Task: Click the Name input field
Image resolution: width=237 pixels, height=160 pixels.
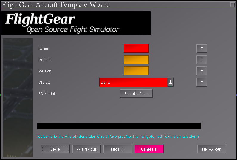Action: coord(136,48)
